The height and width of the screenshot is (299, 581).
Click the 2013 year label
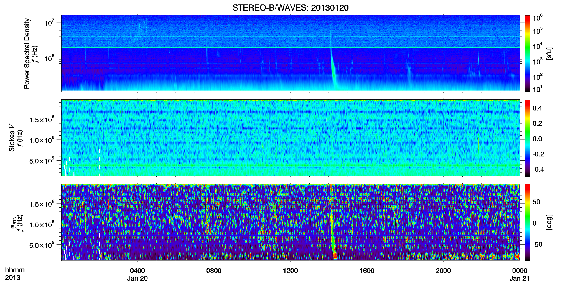click(12, 278)
